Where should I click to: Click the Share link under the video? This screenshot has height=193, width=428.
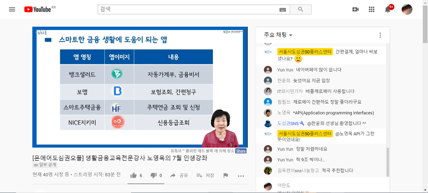coord(241,151)
